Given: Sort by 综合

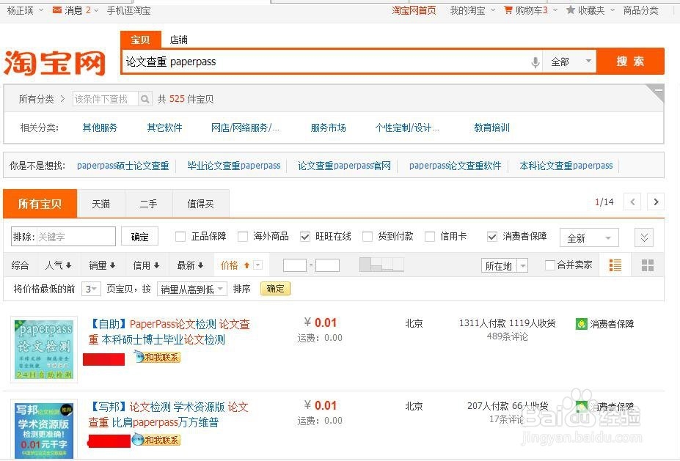Looking at the screenshot, I should [x=20, y=265].
